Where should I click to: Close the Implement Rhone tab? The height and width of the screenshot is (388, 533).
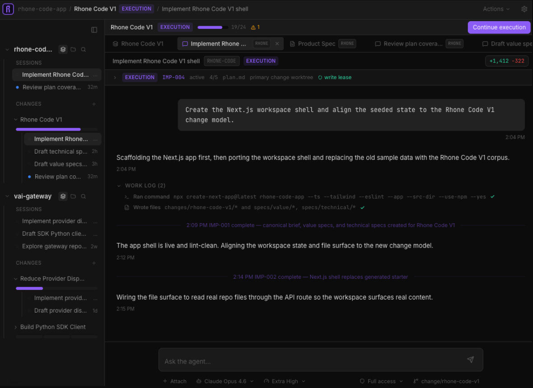click(277, 44)
